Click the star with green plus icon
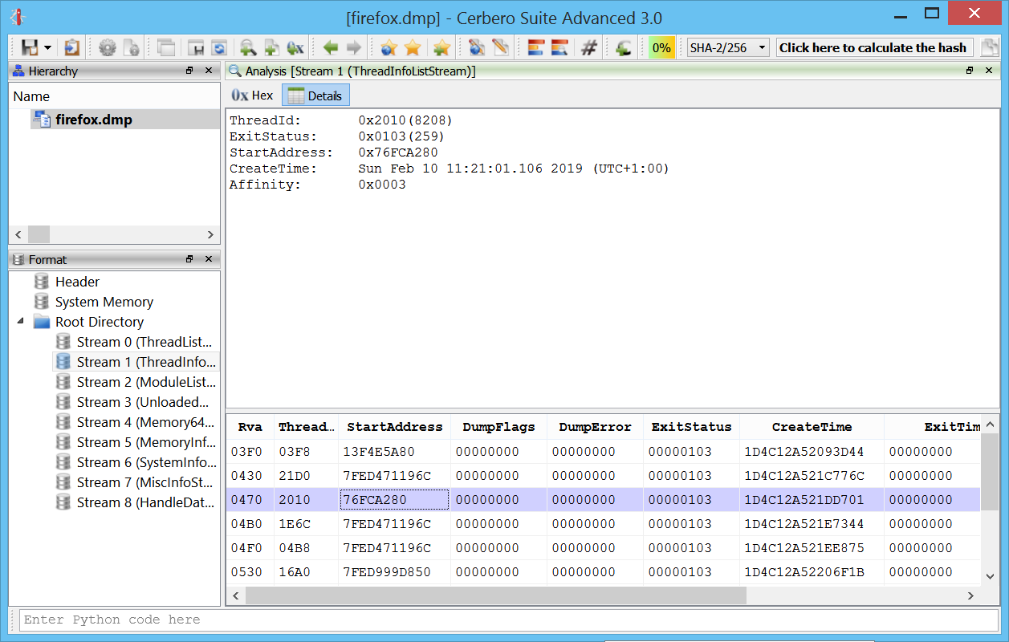The width and height of the screenshot is (1009, 642). (x=441, y=47)
